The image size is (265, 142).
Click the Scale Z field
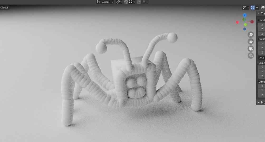click(262, 76)
